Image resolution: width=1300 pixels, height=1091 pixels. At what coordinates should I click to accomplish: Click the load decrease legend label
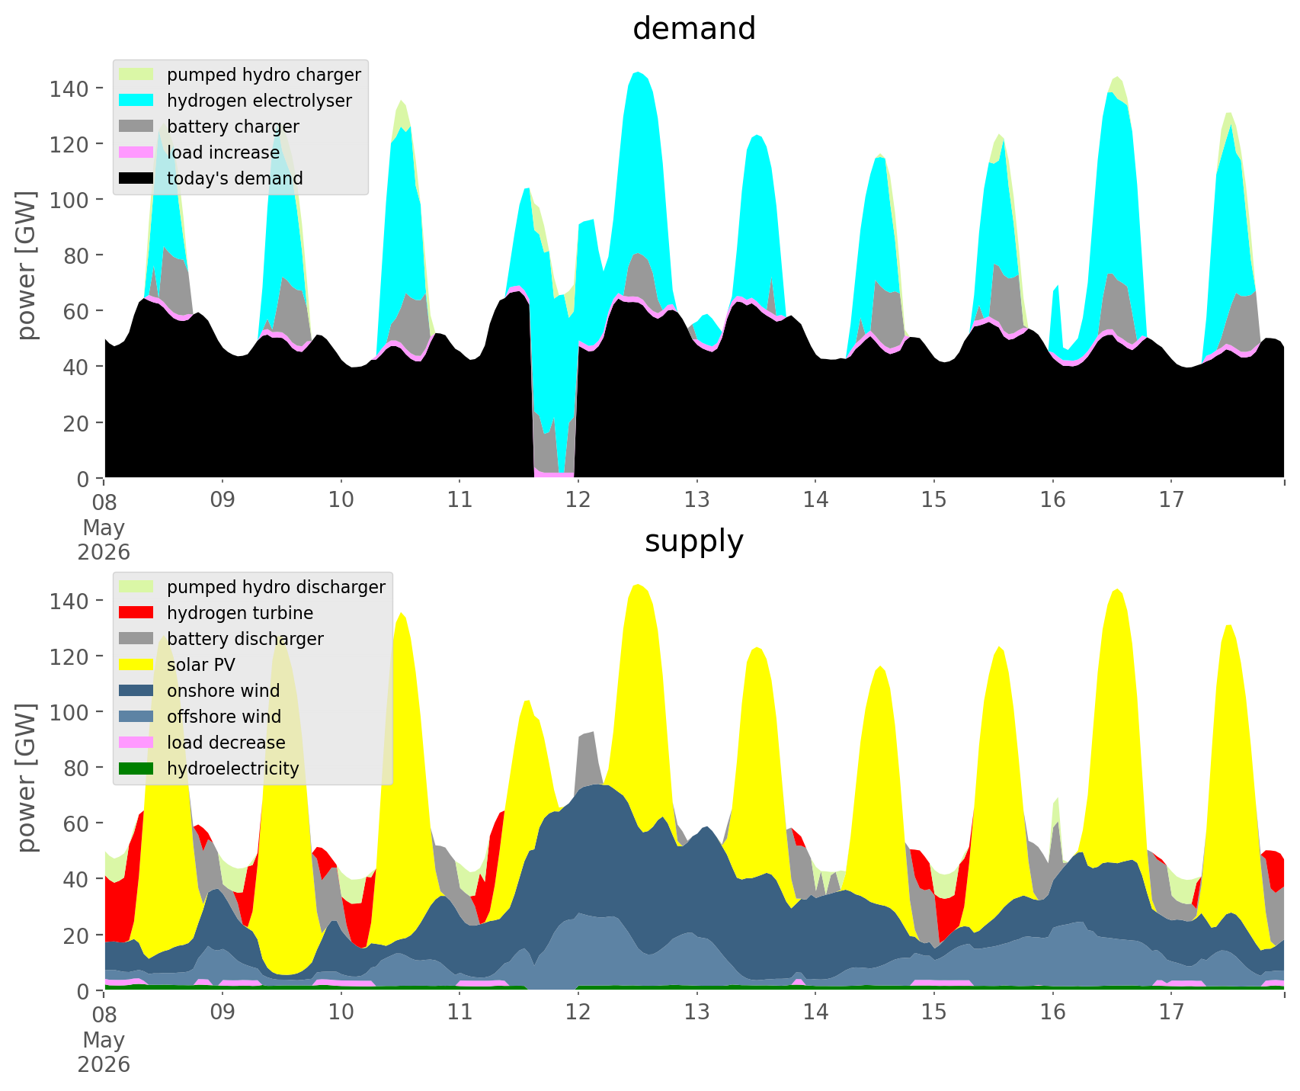point(226,743)
